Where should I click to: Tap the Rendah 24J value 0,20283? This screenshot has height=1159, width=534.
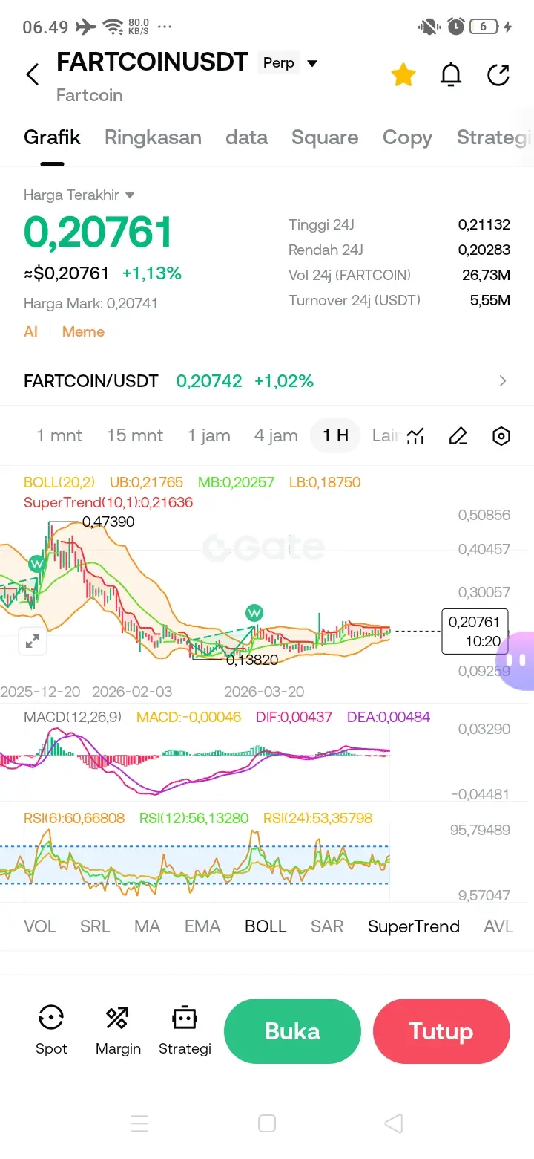coord(484,250)
